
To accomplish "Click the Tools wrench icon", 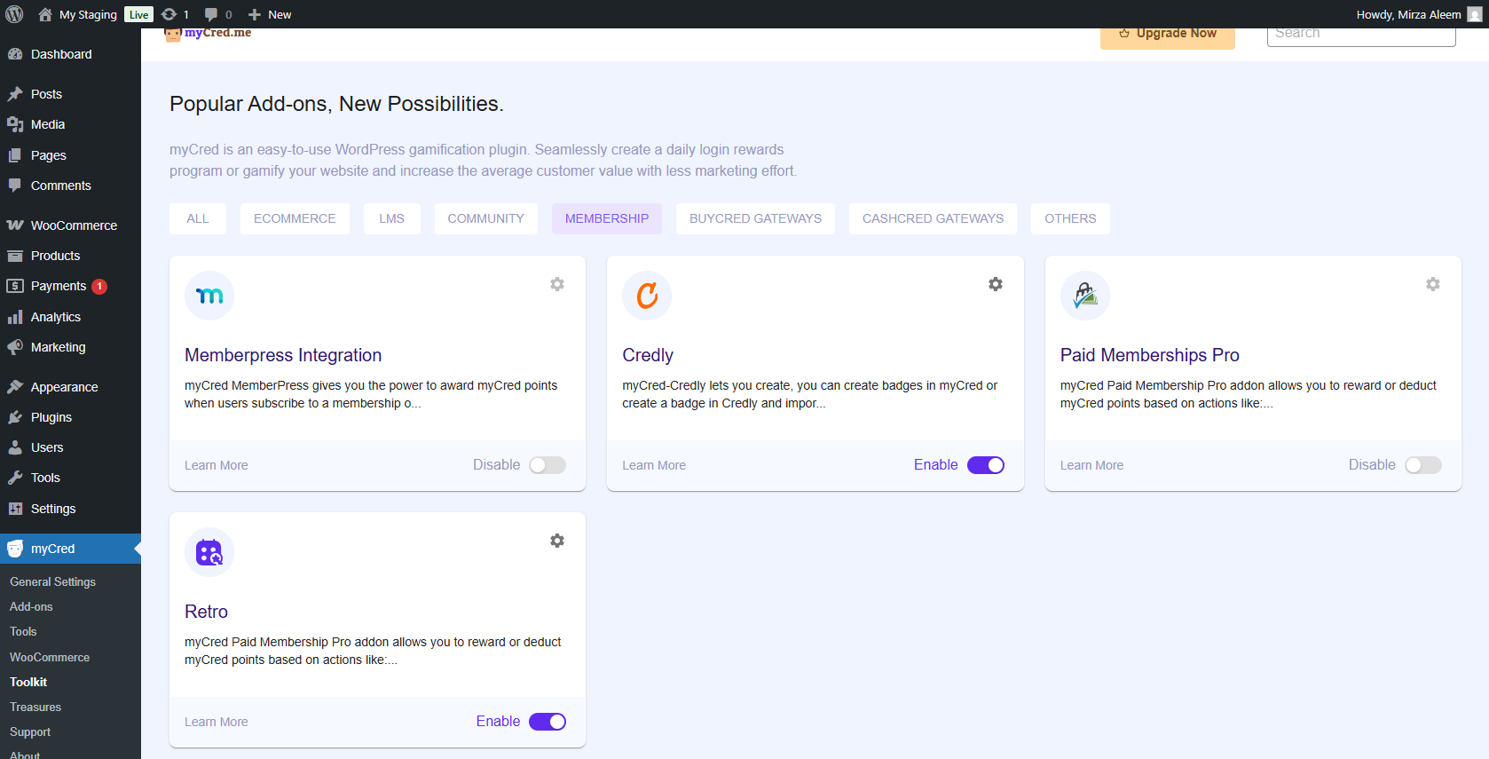I will (15, 478).
